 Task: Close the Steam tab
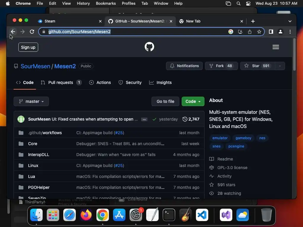point(100,21)
